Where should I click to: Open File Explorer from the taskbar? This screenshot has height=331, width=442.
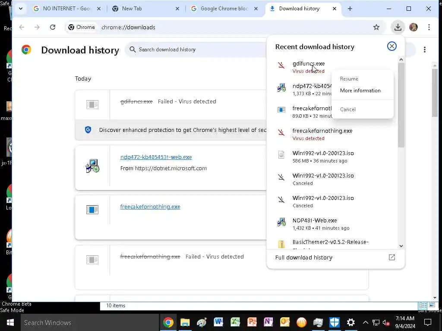185,322
